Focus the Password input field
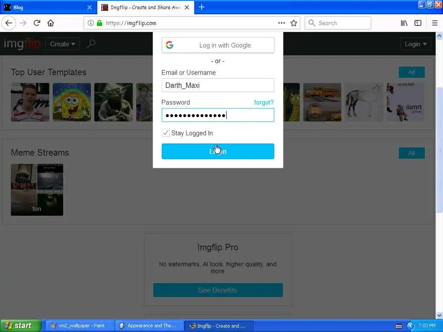This screenshot has height=332, width=443. point(218,115)
